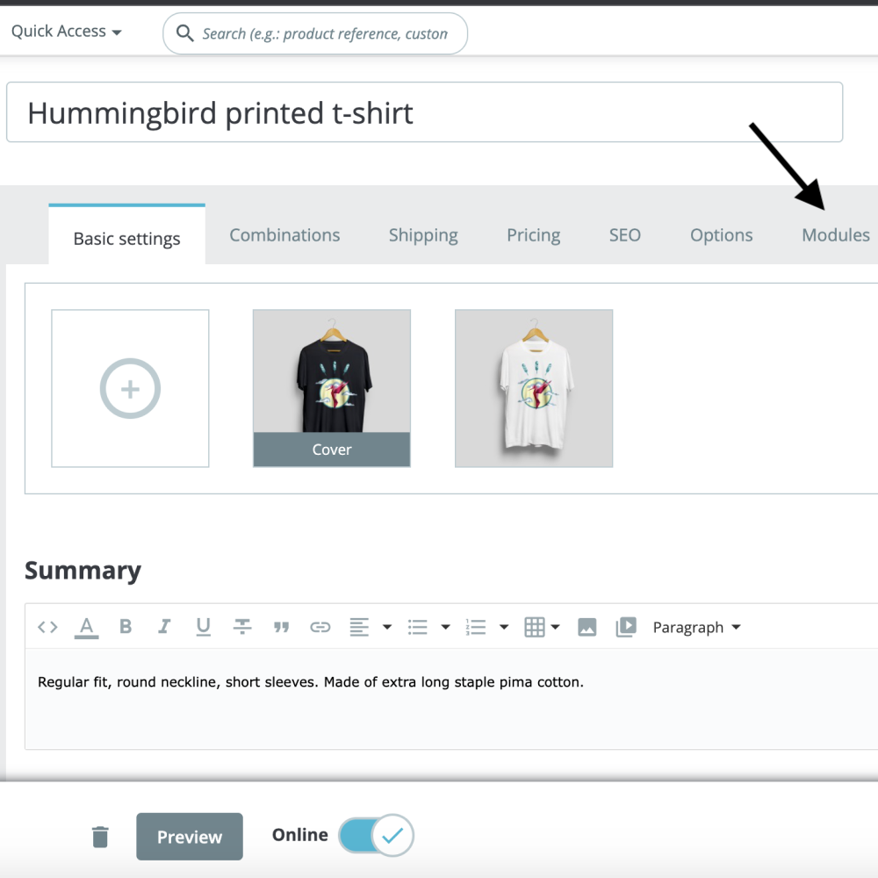
Task: Toggle the product Online switch
Action: (376, 835)
